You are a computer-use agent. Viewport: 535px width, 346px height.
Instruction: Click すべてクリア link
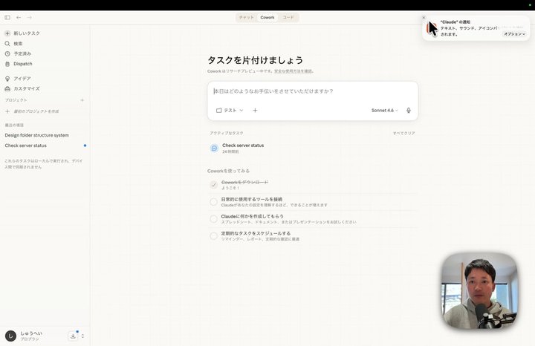point(404,134)
